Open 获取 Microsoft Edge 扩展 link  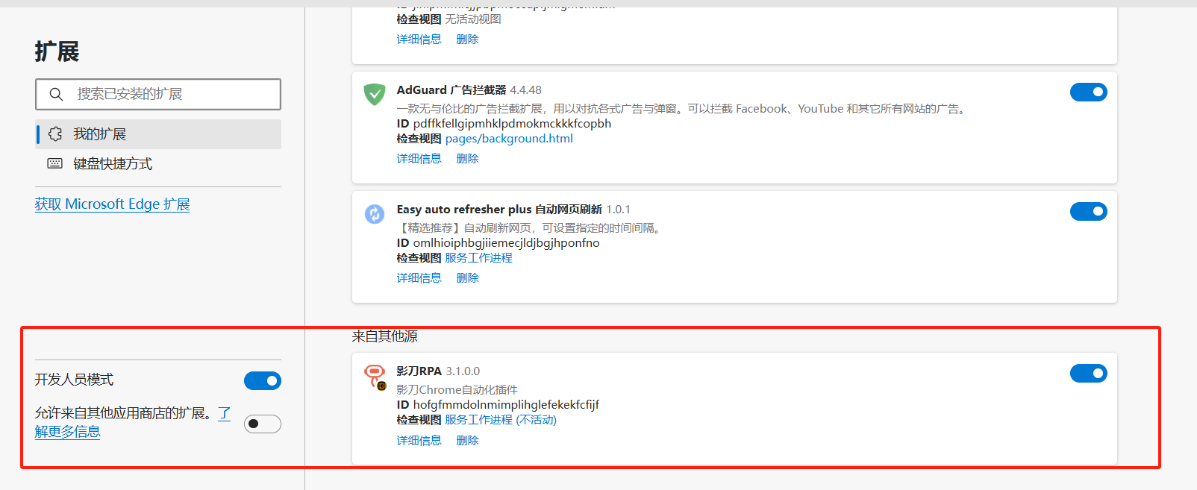coord(112,204)
